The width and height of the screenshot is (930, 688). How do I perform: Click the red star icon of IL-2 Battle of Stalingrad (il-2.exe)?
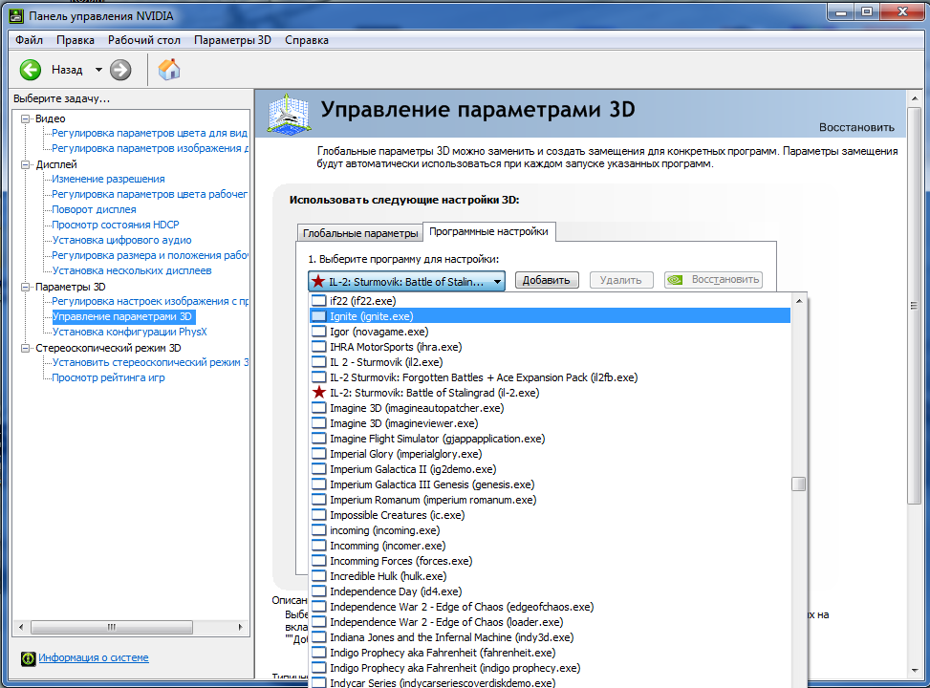pos(319,393)
